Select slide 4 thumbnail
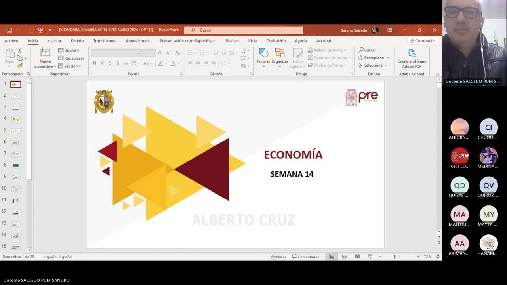Image resolution: width=507 pixels, height=285 pixels. pos(16,119)
